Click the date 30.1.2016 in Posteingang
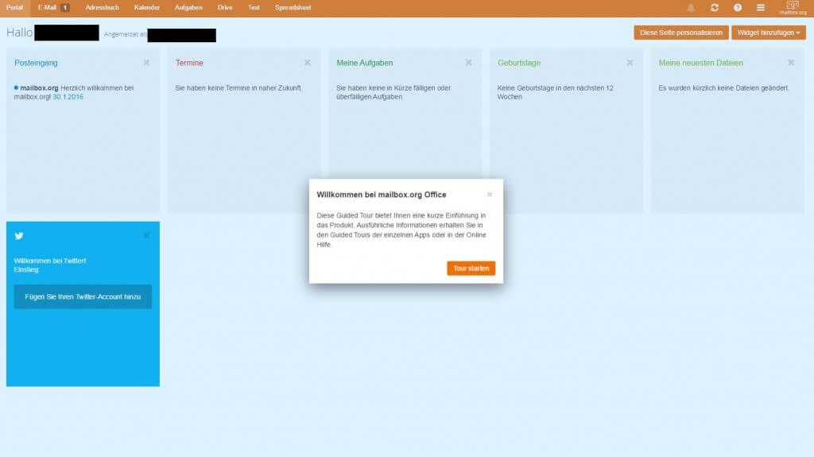 (x=68, y=97)
